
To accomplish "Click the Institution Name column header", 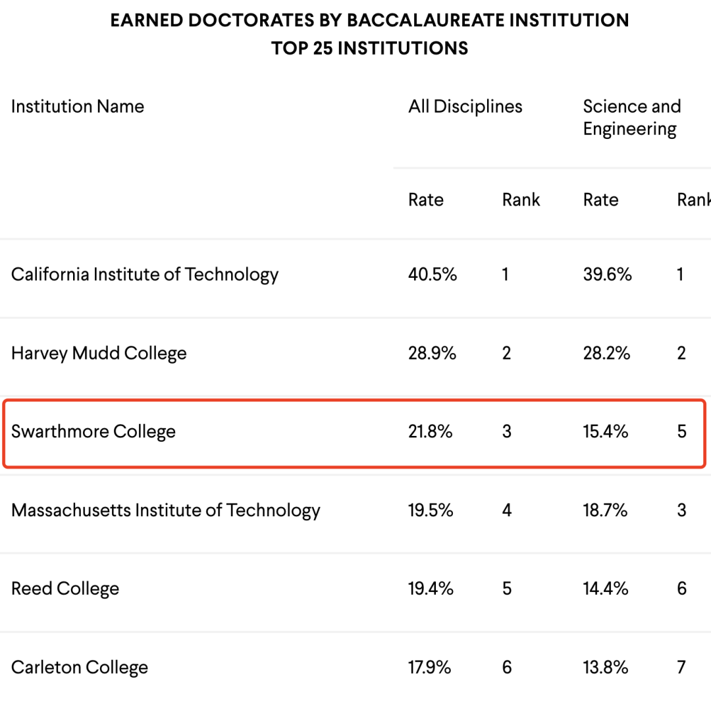I will (x=78, y=107).
